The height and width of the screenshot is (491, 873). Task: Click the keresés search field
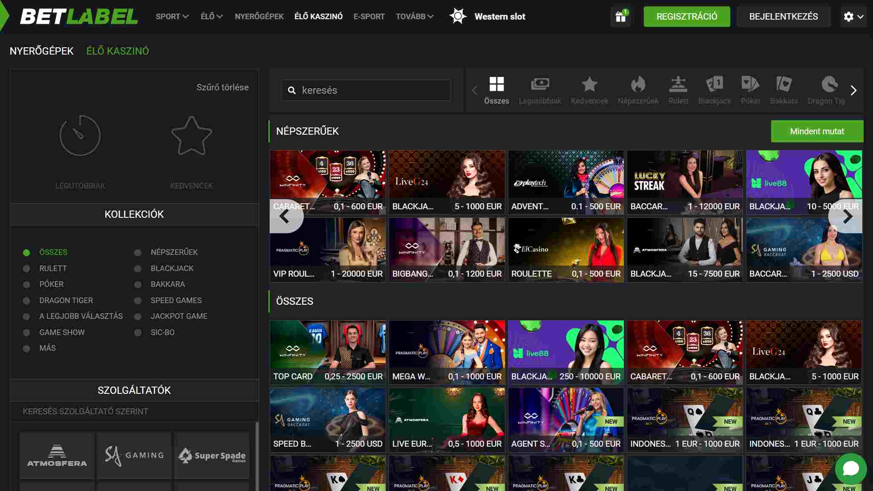(x=366, y=90)
